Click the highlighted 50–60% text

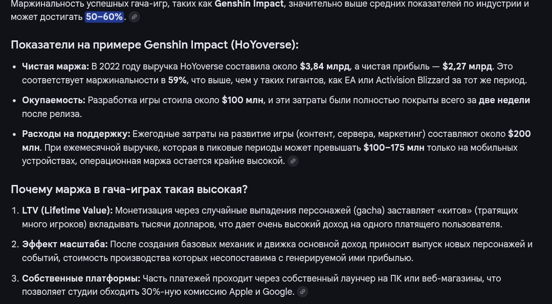tap(104, 17)
